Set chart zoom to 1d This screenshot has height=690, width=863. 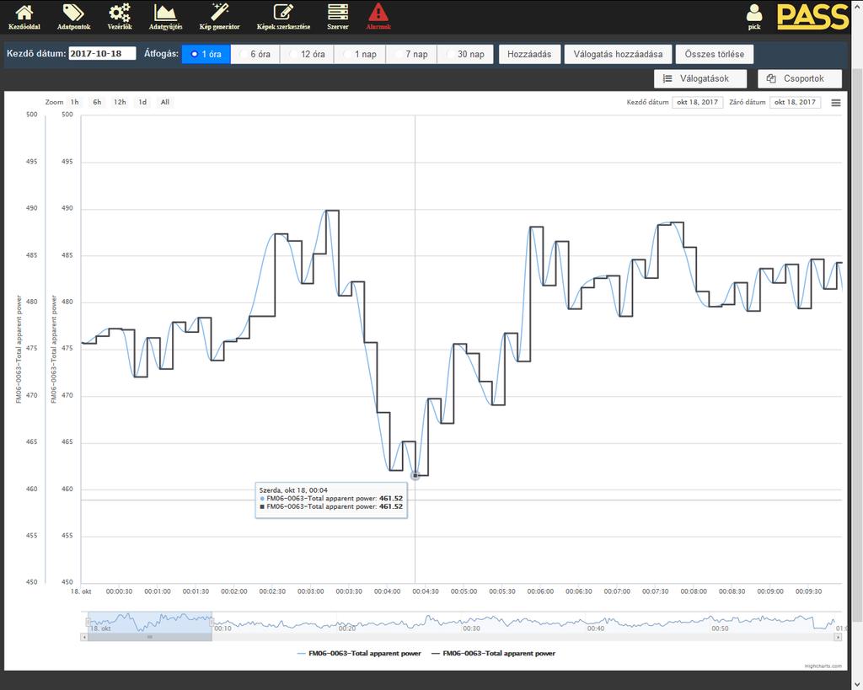click(x=142, y=102)
